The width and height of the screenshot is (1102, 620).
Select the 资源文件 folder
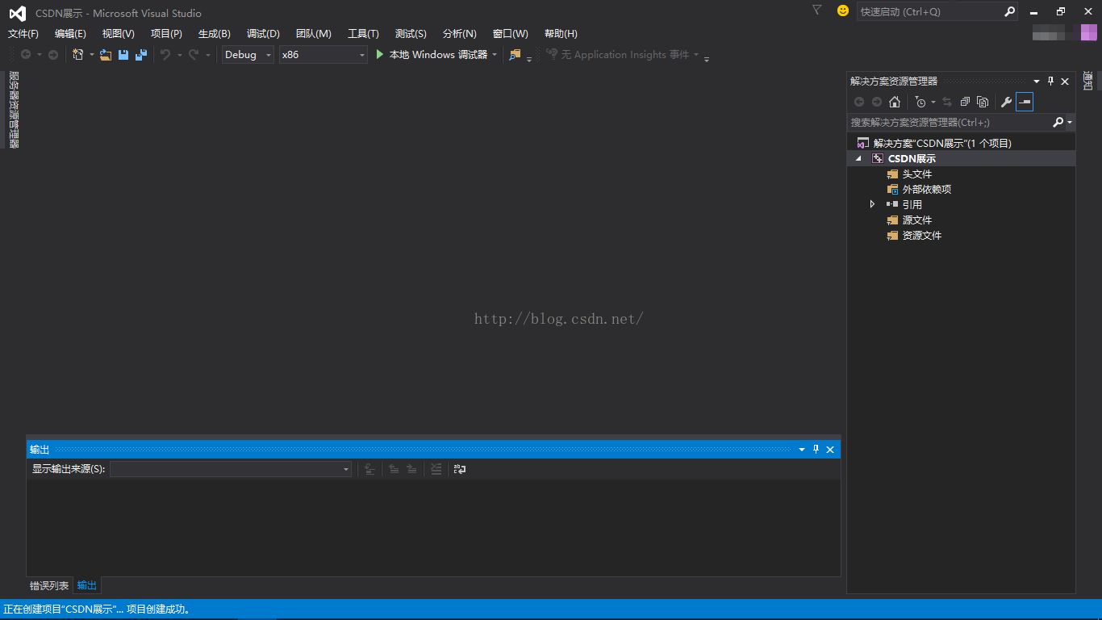point(921,236)
